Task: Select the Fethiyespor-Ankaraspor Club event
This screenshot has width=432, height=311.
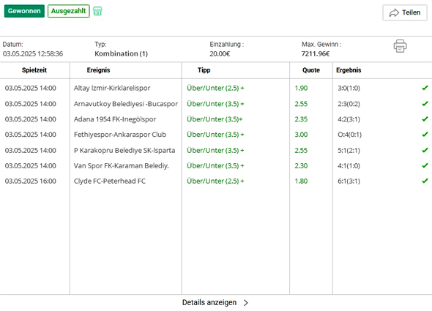Action: (x=120, y=135)
